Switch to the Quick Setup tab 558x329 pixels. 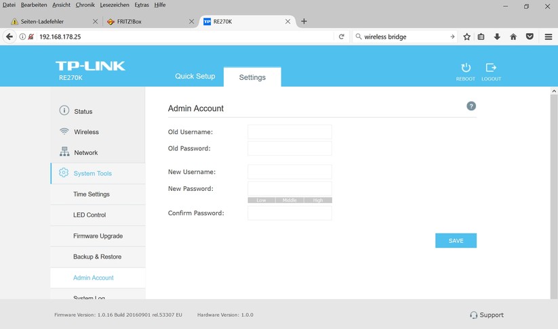[x=195, y=76]
